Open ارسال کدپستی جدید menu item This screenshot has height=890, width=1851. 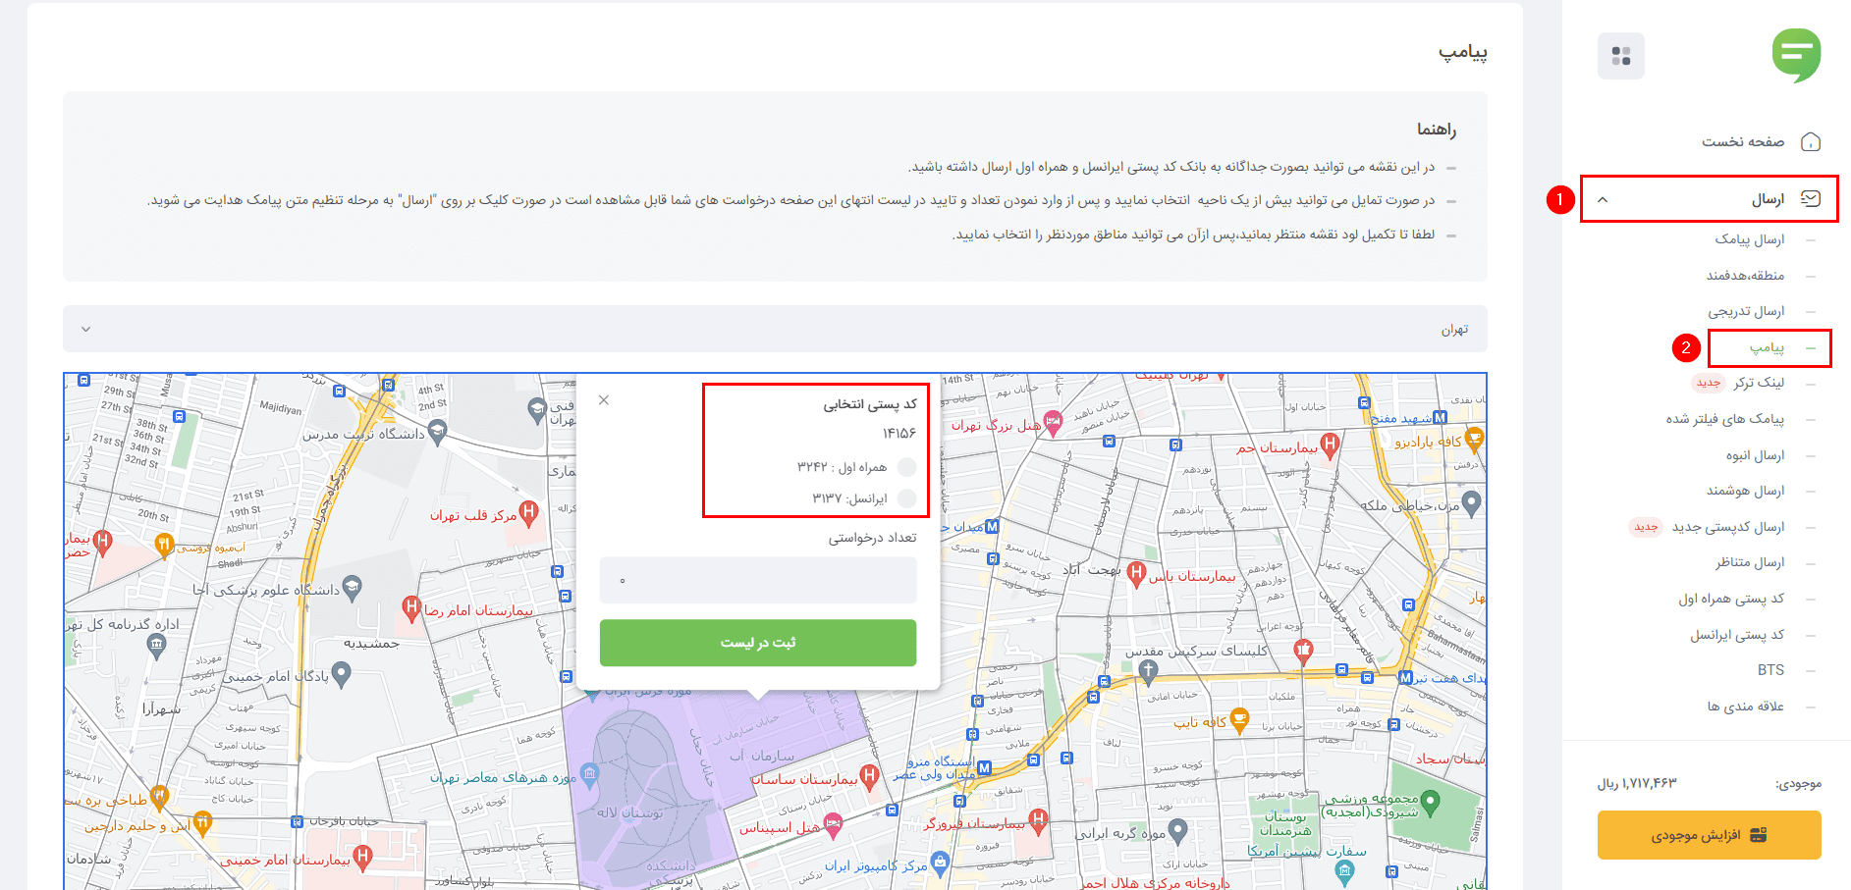coord(1728,527)
